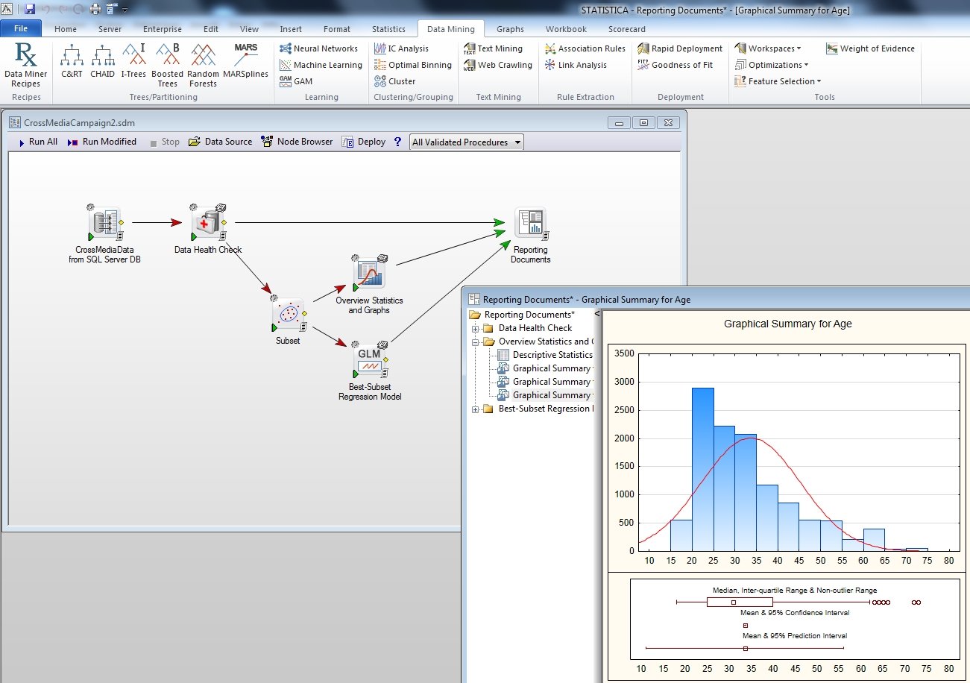This screenshot has height=683, width=970.
Task: Expand the Feature Selection dropdown
Action: [778, 81]
